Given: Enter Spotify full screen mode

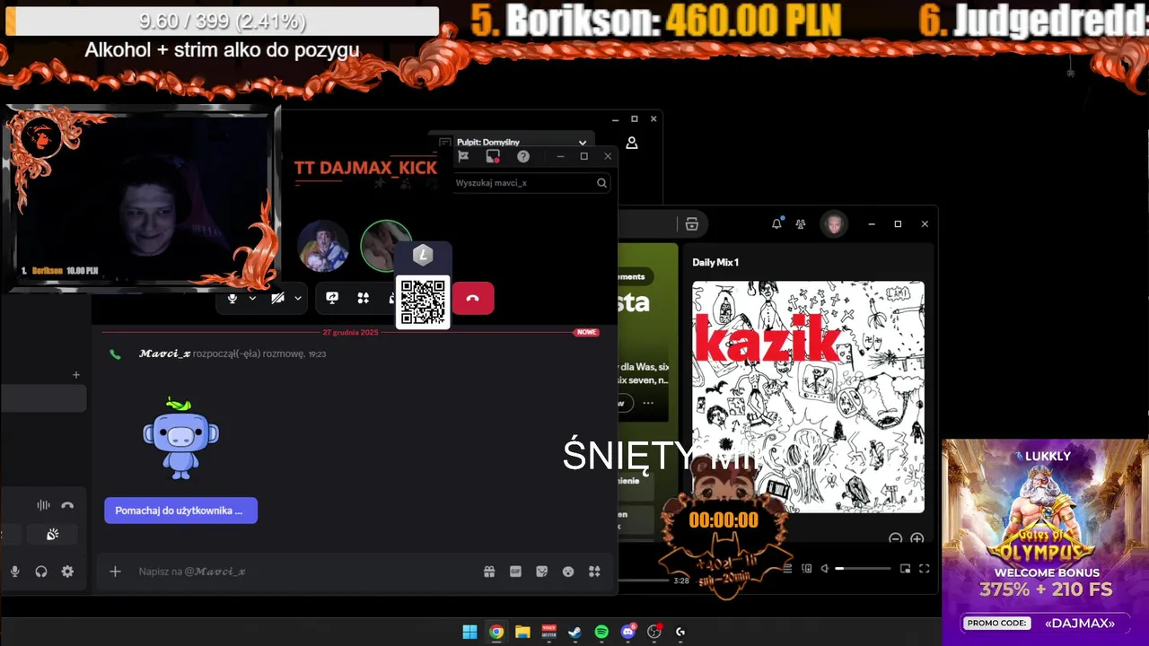Looking at the screenshot, I should pos(924,569).
